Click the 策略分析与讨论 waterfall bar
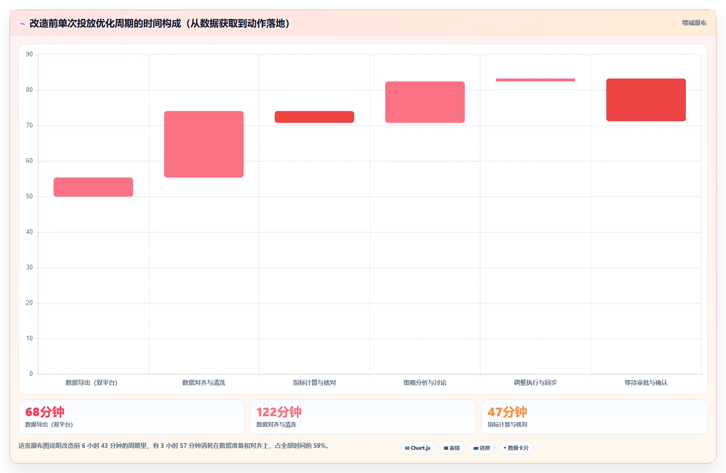This screenshot has width=726, height=473. click(x=425, y=102)
